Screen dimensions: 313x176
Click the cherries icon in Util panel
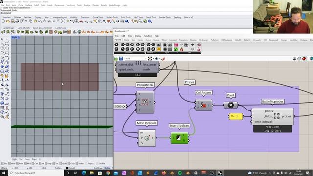[x=181, y=49]
